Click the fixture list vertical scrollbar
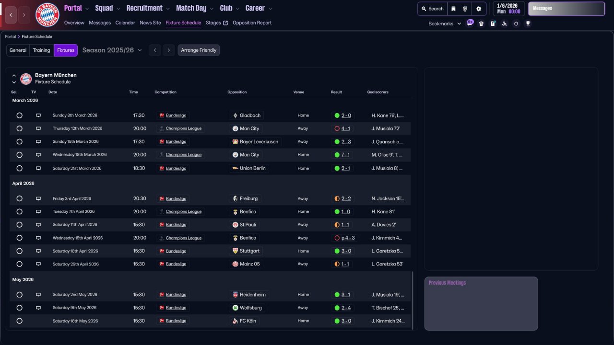The image size is (614, 345). 412,300
